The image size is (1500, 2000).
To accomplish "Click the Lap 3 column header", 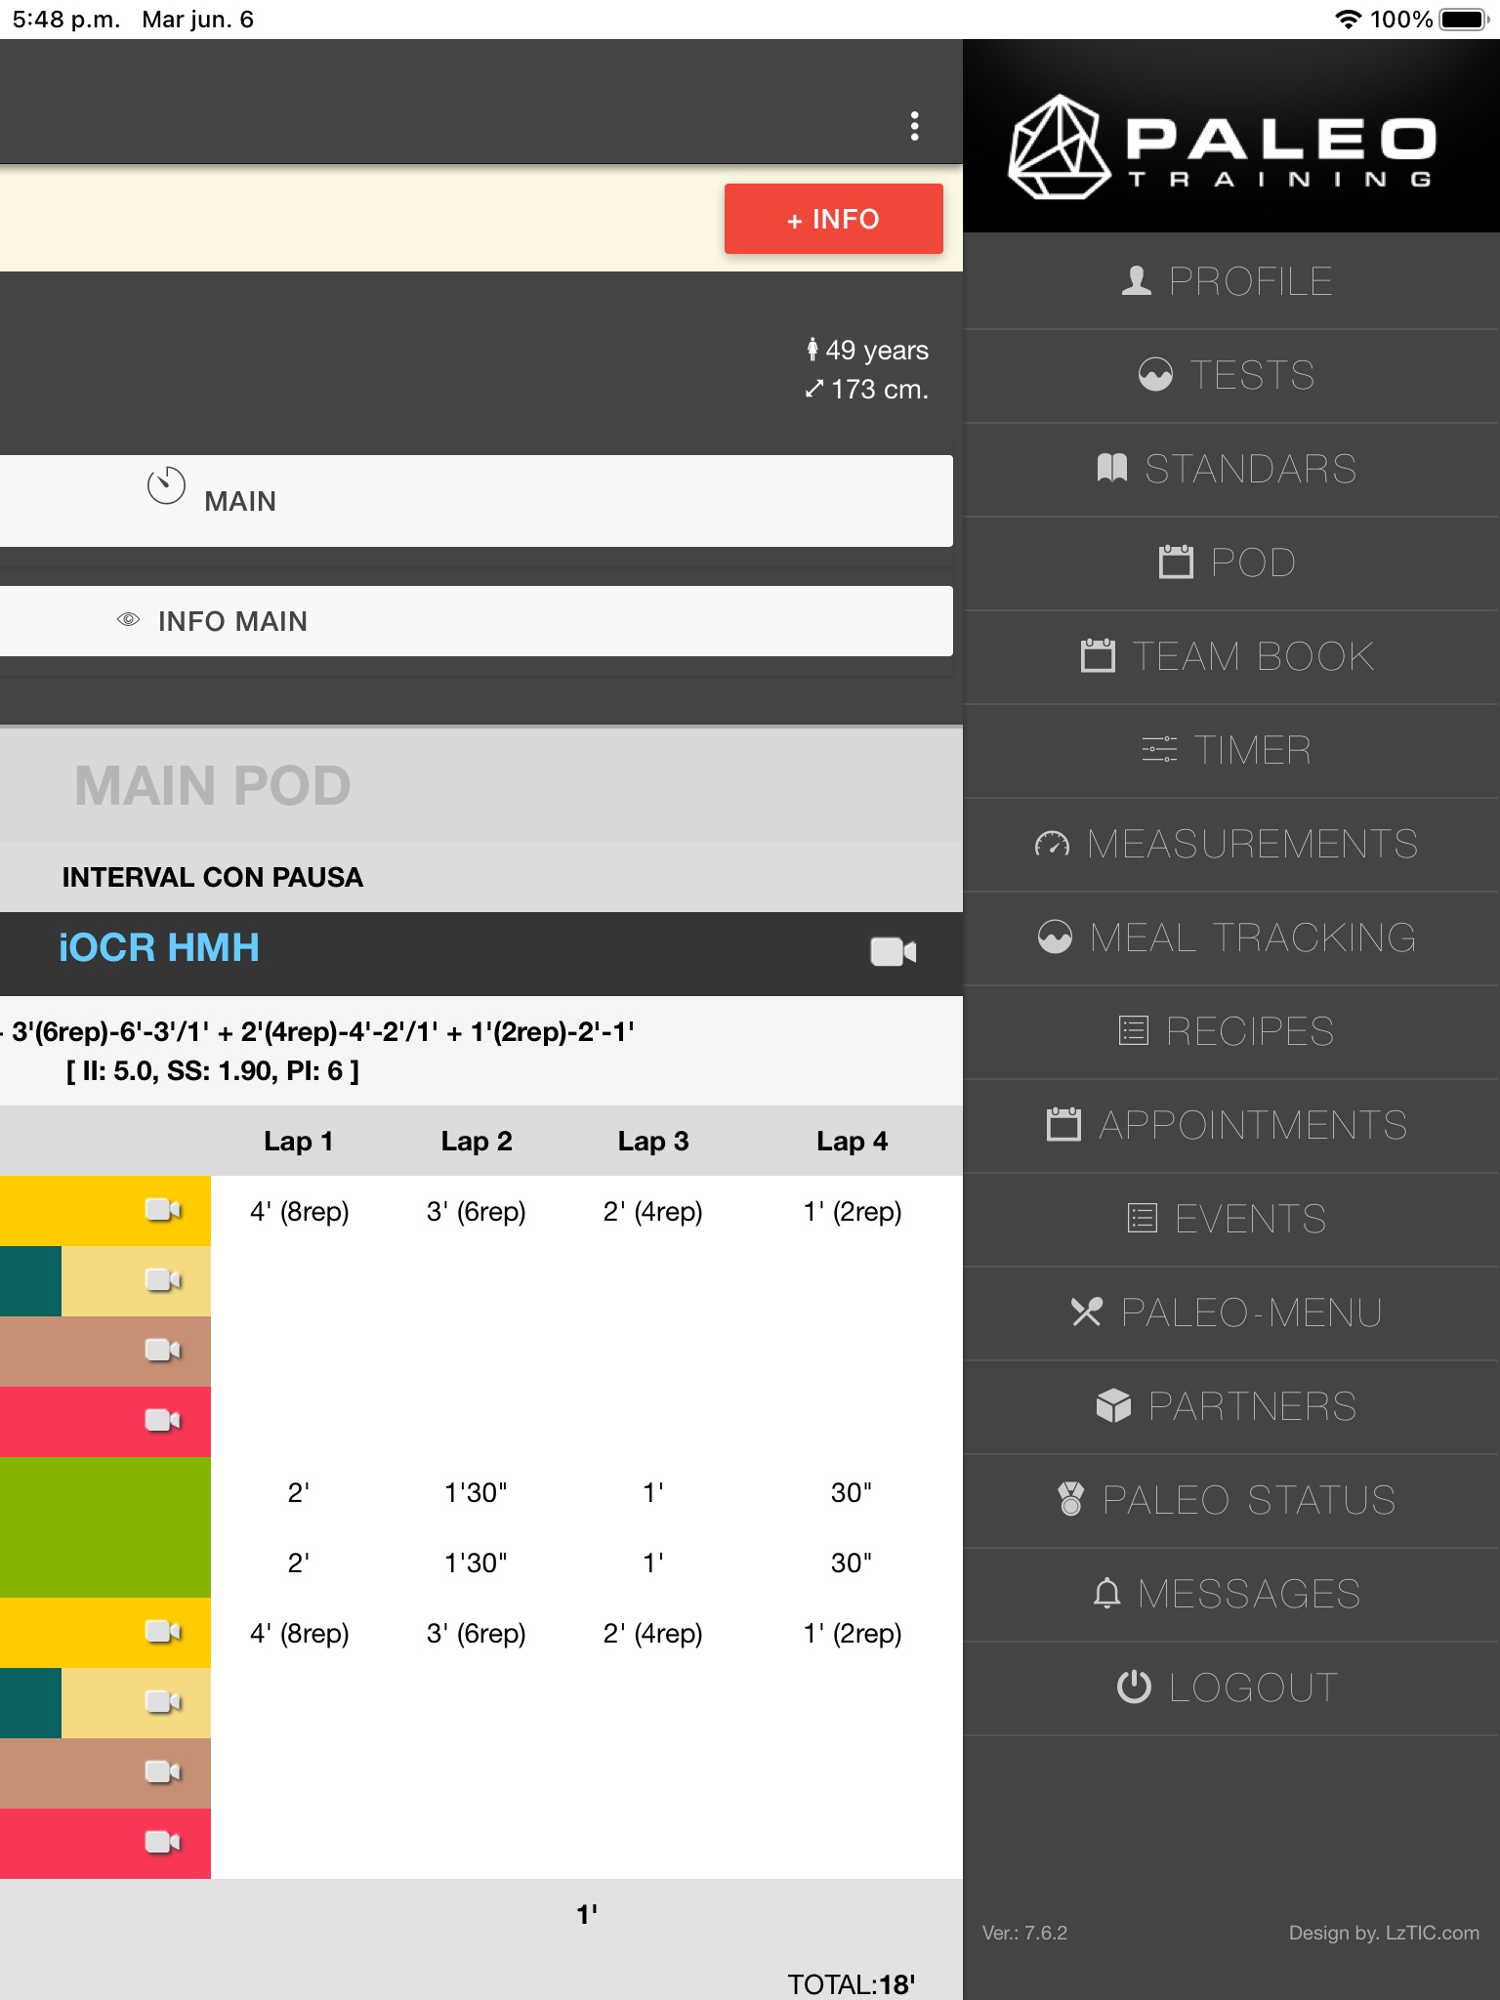I will (x=653, y=1141).
